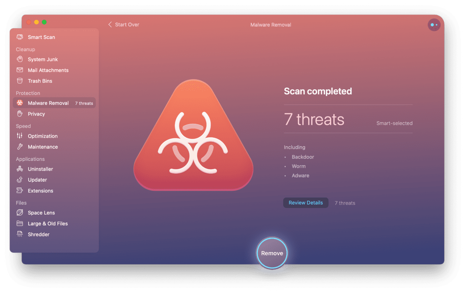Image resolution: width=466 pixels, height=293 pixels.
Task: Click the Remove button
Action: [x=272, y=253]
